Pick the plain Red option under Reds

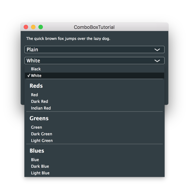(35, 95)
